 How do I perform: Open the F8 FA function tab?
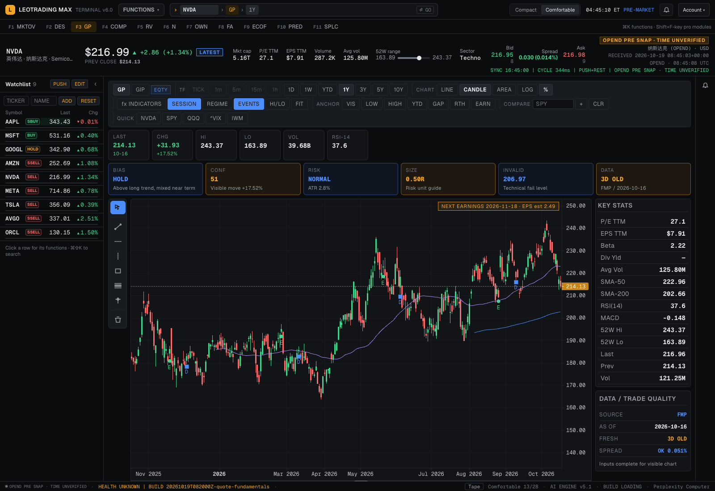pyautogui.click(x=226, y=27)
